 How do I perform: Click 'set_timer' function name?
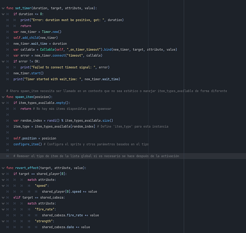(x=23, y=8)
